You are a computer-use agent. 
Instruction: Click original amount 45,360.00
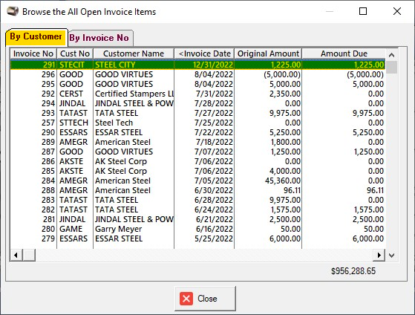click(x=283, y=181)
